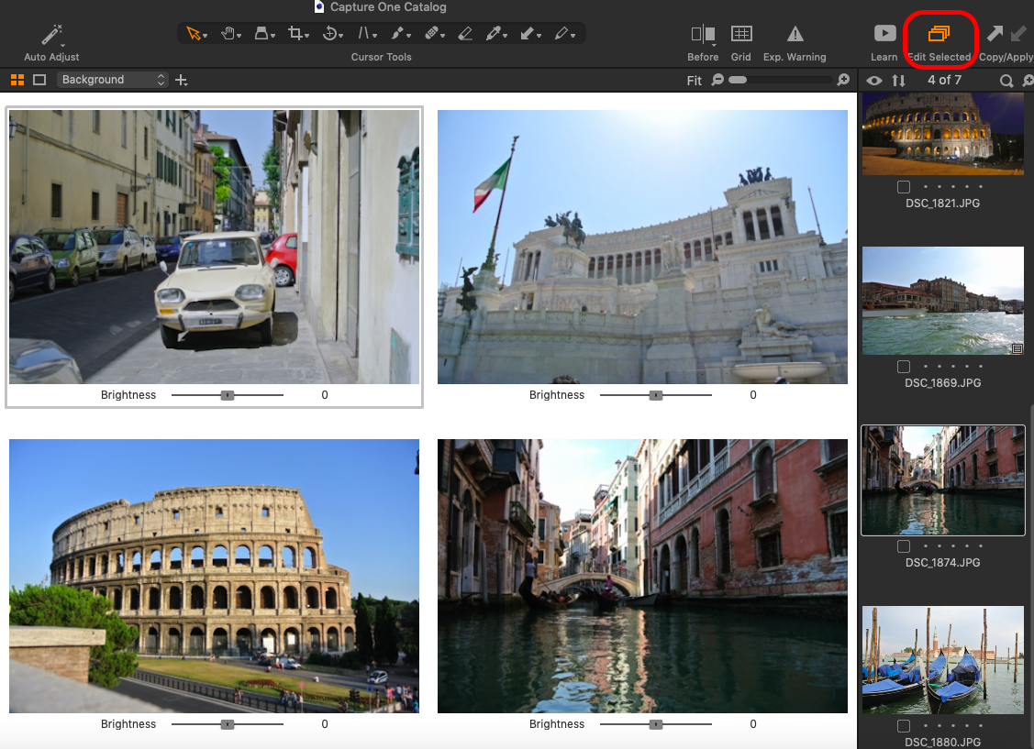Open dropdown arrow beside Heal tool
Viewport: 1034px width, 749px height.
(442, 36)
